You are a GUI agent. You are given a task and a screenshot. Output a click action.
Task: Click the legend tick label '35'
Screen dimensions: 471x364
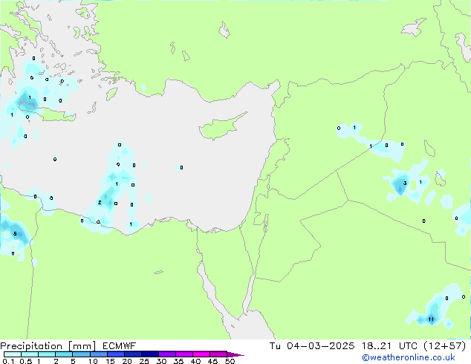(x=178, y=361)
